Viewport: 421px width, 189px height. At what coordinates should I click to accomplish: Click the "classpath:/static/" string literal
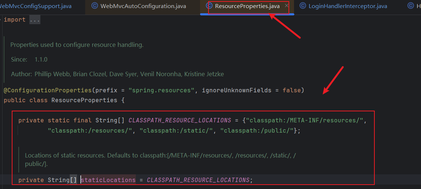click(x=177, y=131)
